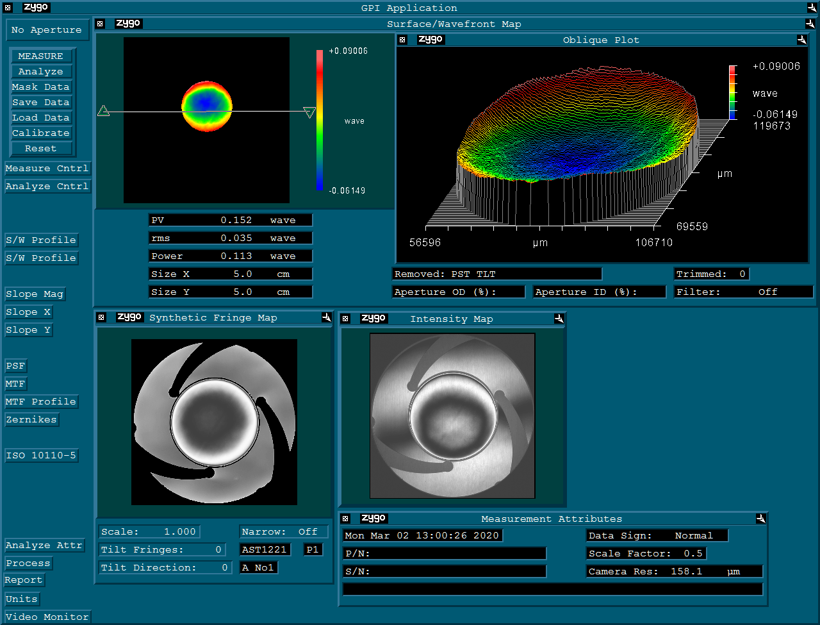Click the wavefront map color scale bar
This screenshot has height=625, width=820.
(x=320, y=120)
